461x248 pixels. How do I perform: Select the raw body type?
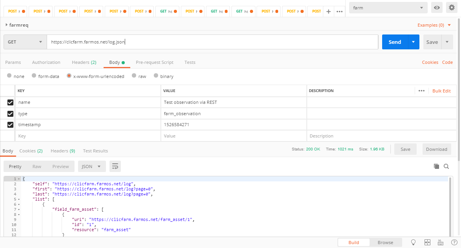click(134, 76)
